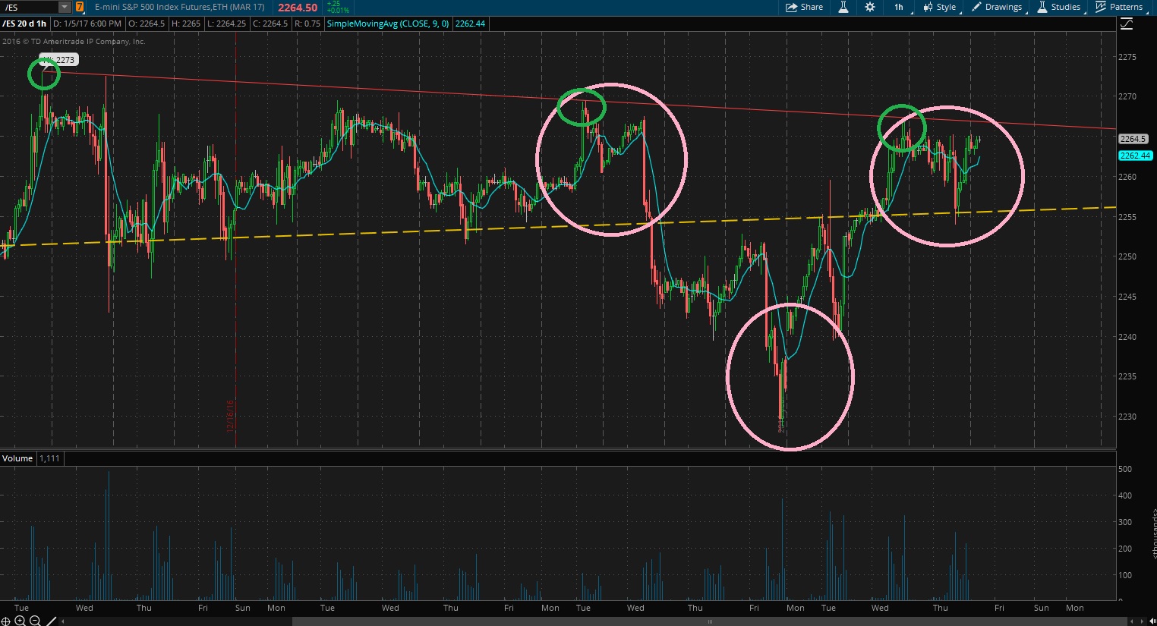Screen dimensions: 1157x626
Task: Open the Style menu
Action: (x=940, y=7)
